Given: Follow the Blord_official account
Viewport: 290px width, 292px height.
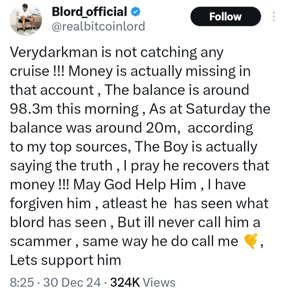Looking at the screenshot, I should (x=226, y=16).
